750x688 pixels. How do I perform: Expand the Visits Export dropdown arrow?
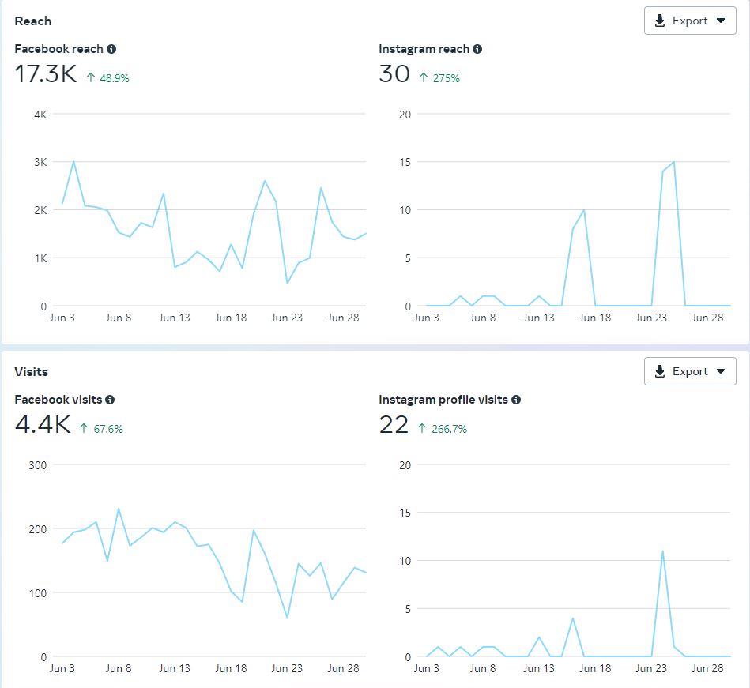click(721, 372)
